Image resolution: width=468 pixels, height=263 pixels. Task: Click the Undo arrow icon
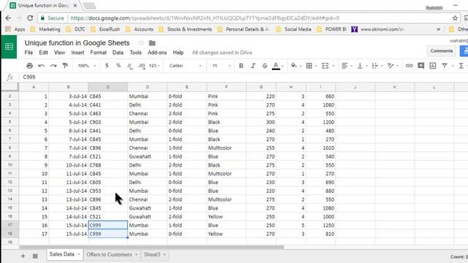coord(41,66)
